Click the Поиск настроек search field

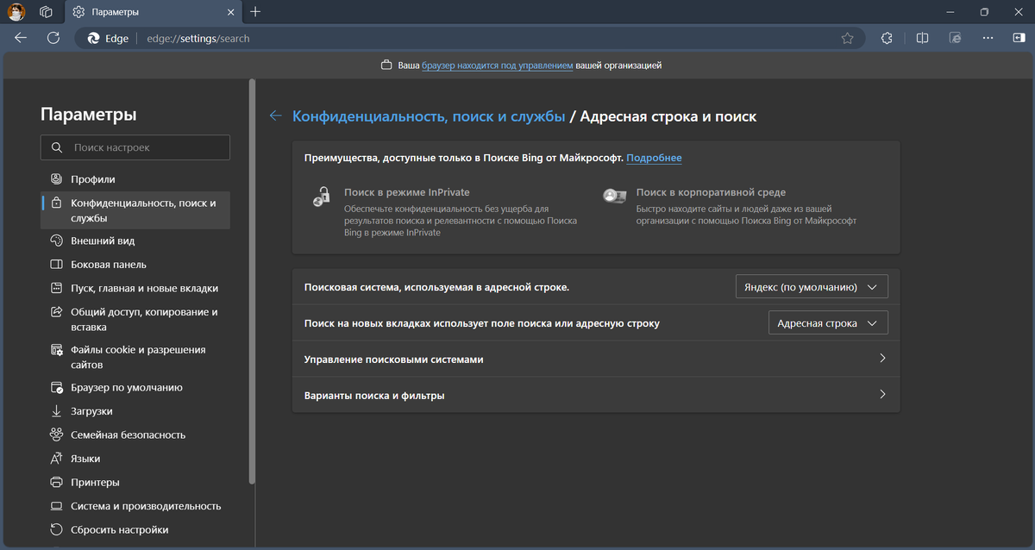click(135, 147)
